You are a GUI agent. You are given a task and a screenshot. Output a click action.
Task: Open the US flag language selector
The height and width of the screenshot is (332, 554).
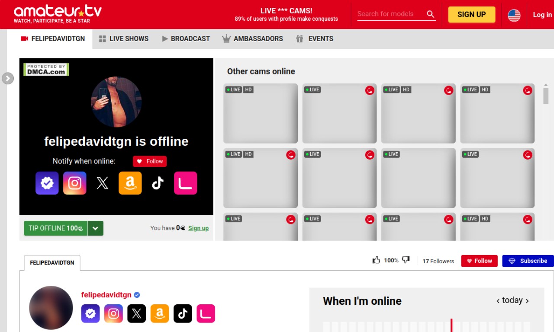coord(514,15)
